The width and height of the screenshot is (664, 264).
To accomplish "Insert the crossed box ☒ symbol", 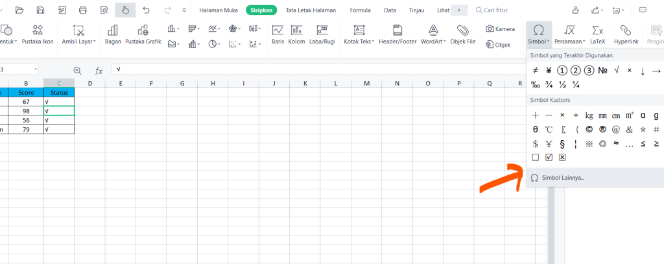I will pyautogui.click(x=562, y=157).
